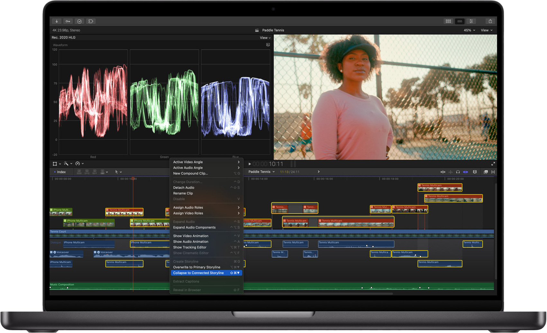
Task: Enter full screen viewer mode
Action: (x=493, y=164)
